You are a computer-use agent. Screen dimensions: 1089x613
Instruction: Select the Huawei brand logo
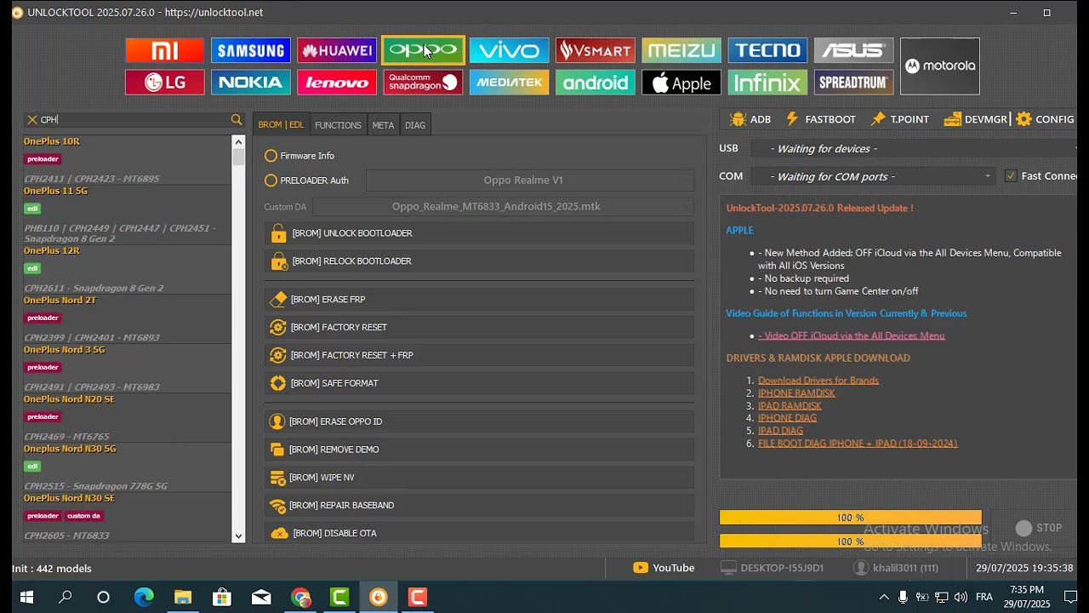click(337, 50)
